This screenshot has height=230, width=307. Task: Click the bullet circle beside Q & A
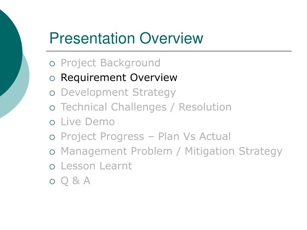(x=52, y=181)
